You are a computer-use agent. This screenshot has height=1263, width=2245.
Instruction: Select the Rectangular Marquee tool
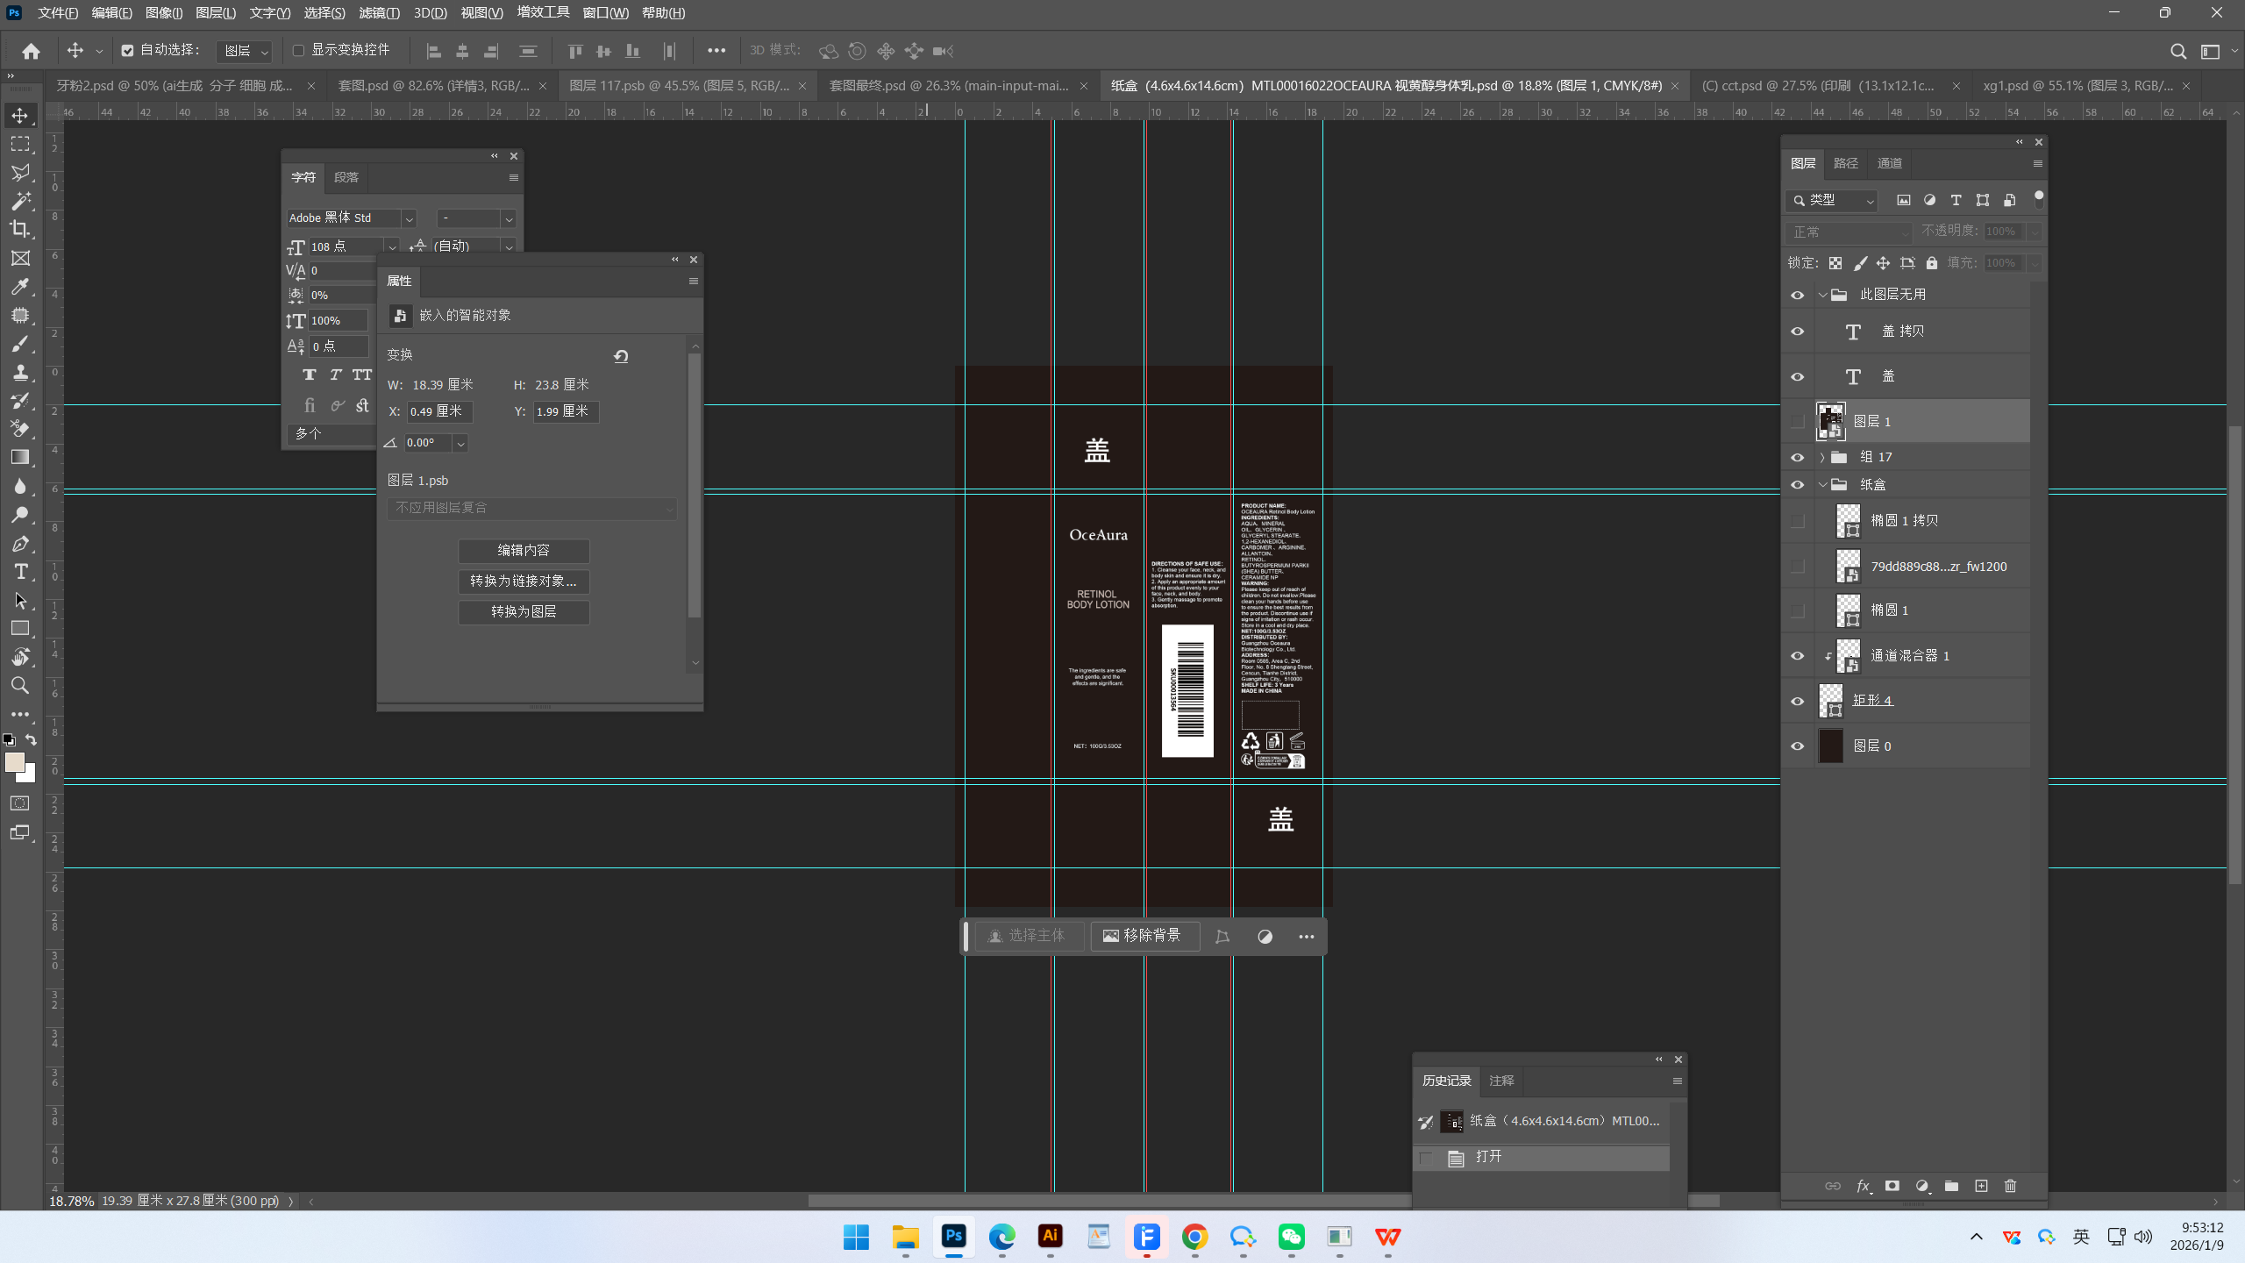(x=19, y=144)
